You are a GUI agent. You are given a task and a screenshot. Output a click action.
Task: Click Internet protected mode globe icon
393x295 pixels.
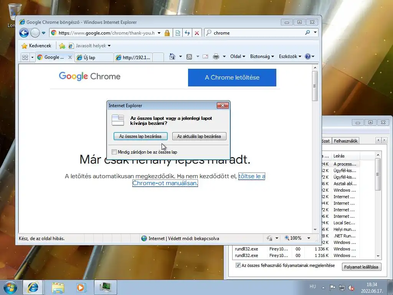click(x=144, y=238)
